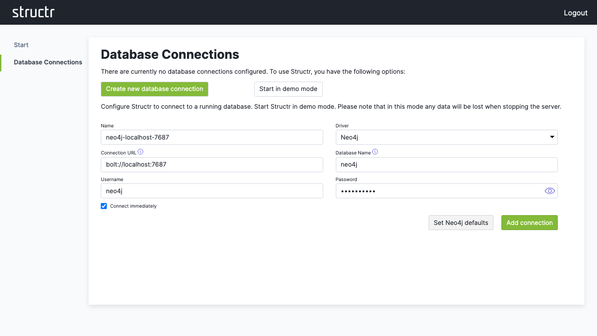
Task: Click the Connection URL text field
Action: tap(212, 164)
